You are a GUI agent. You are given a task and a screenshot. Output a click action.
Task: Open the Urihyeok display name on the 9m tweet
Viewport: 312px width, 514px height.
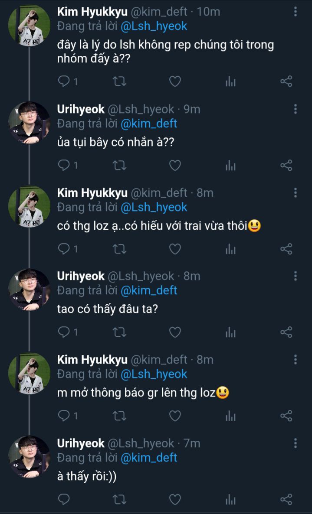tap(81, 109)
